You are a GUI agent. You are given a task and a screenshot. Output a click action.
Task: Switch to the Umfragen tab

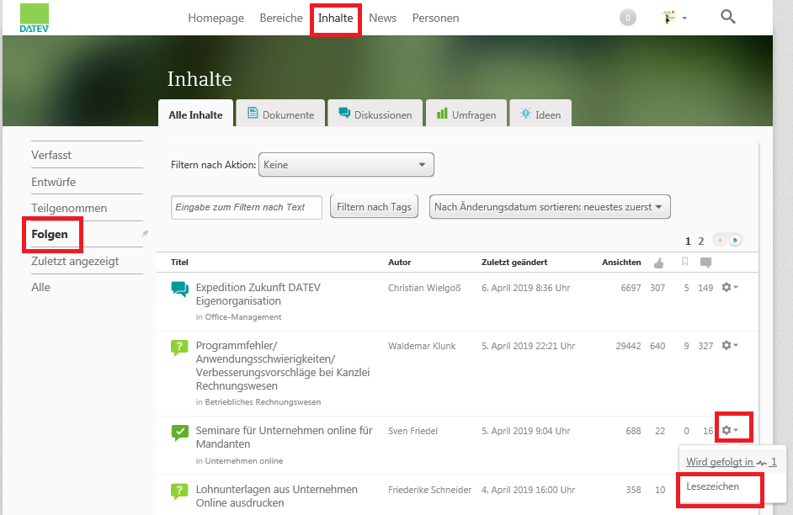click(x=466, y=114)
